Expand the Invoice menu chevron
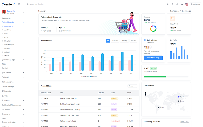 (x=23, y=114)
